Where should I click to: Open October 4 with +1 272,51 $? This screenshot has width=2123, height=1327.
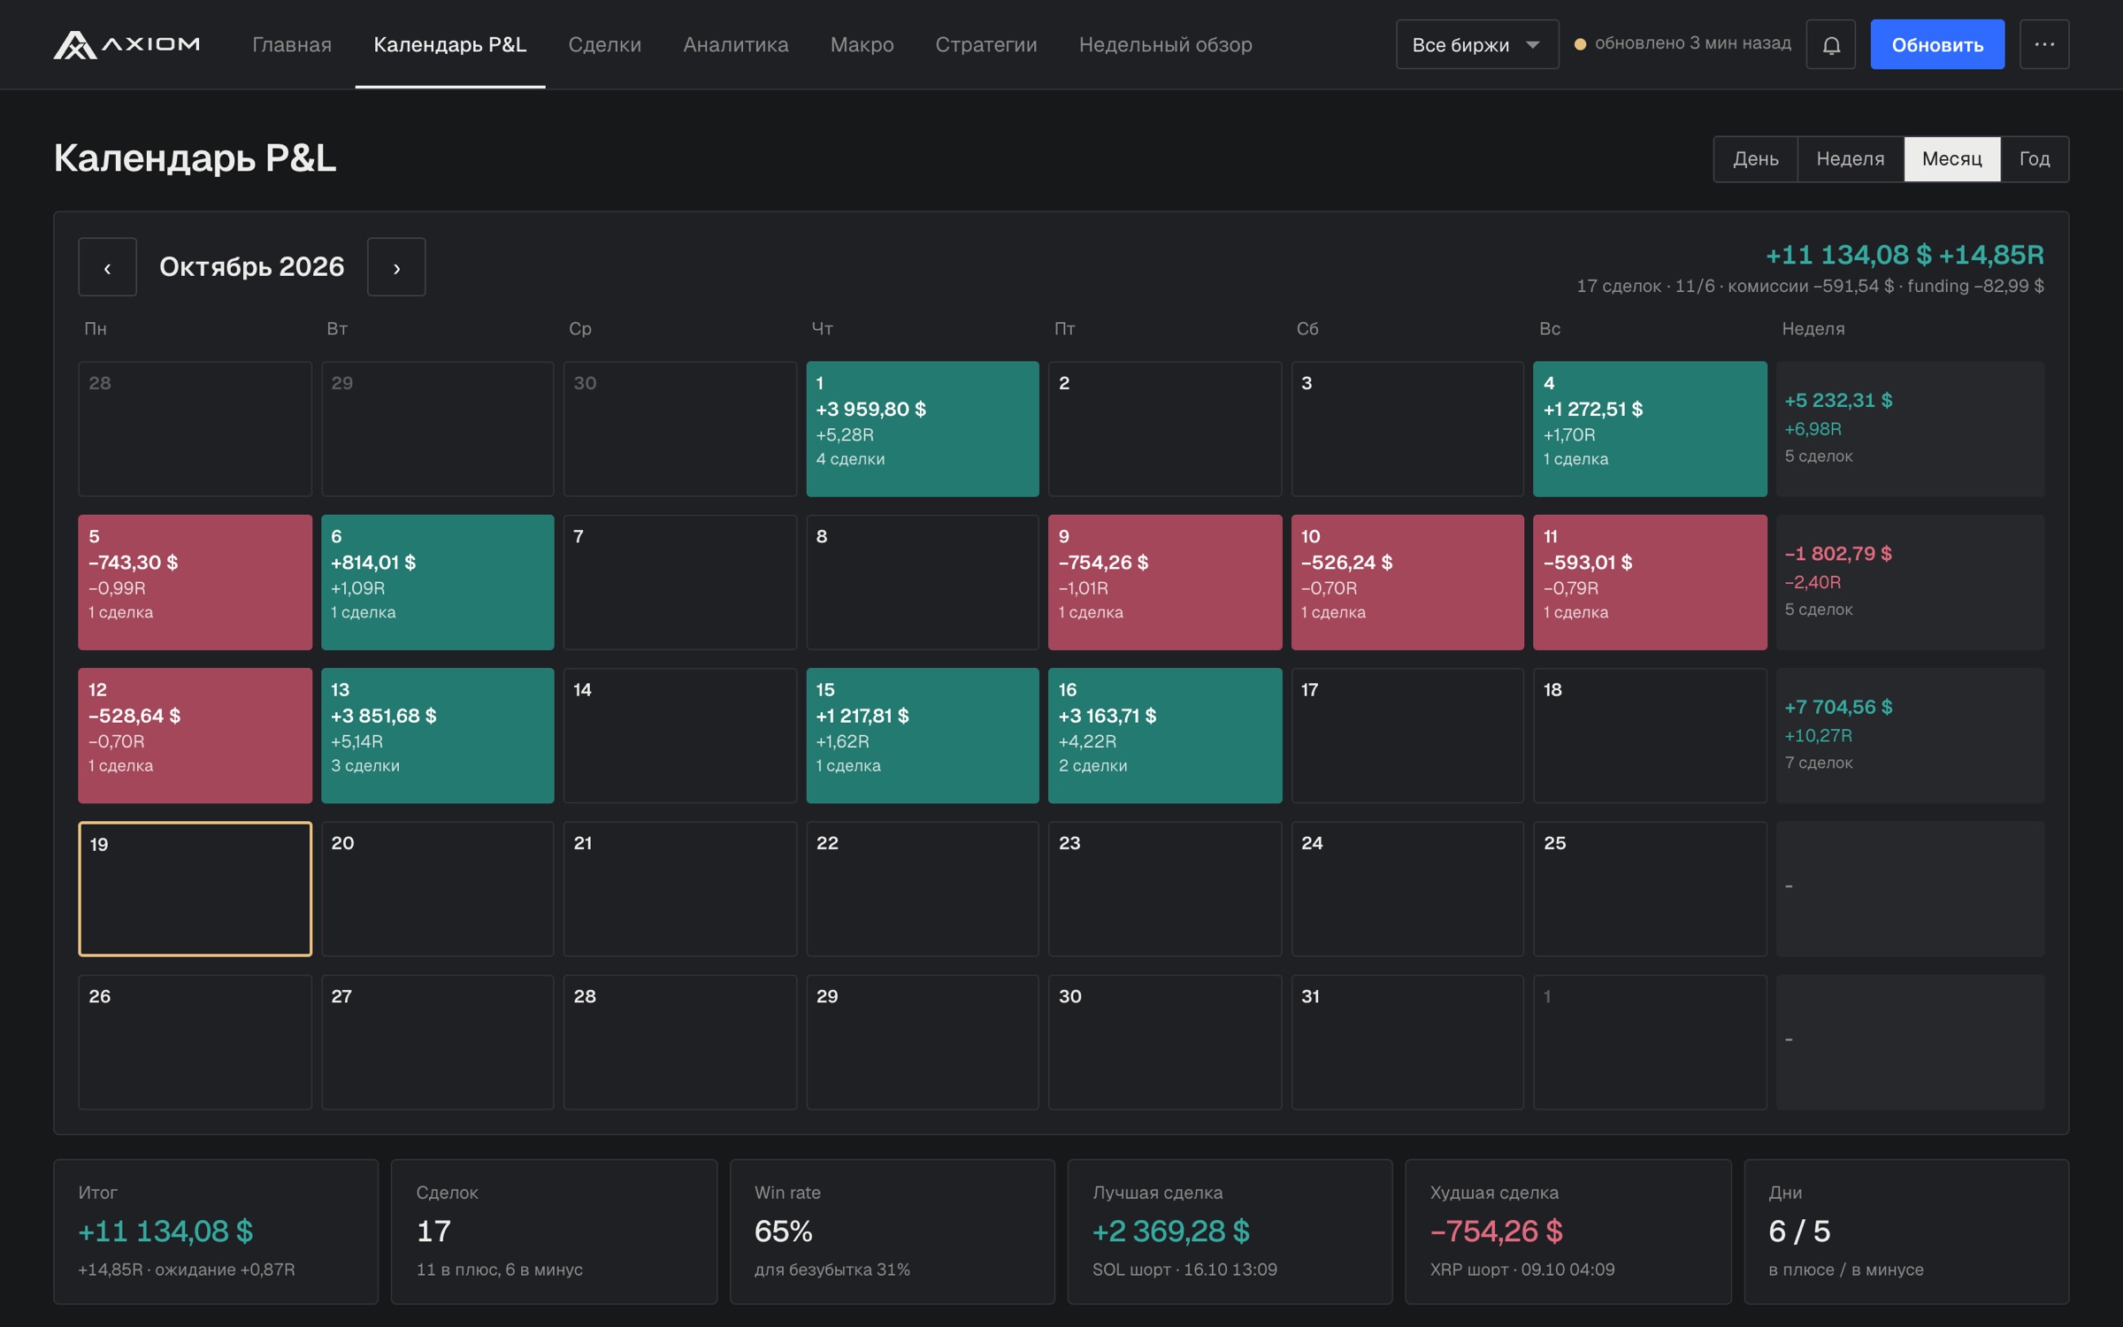[x=1650, y=429]
